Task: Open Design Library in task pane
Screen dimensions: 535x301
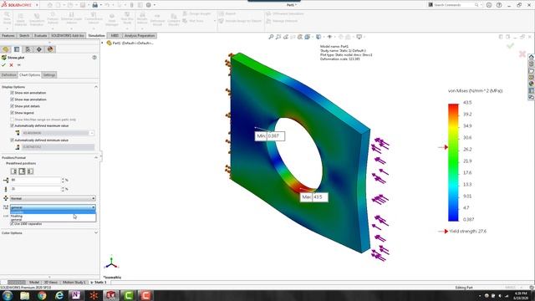Action: [x=531, y=64]
